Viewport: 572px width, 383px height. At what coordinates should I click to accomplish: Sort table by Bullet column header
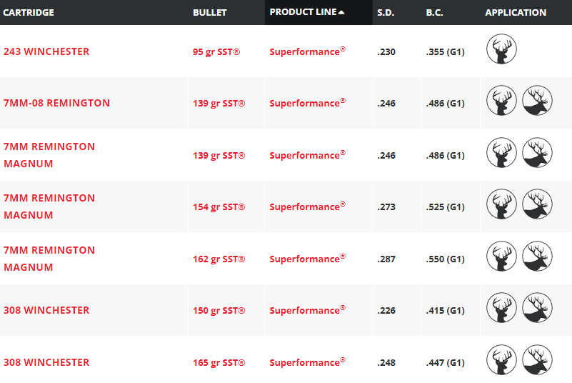[210, 12]
